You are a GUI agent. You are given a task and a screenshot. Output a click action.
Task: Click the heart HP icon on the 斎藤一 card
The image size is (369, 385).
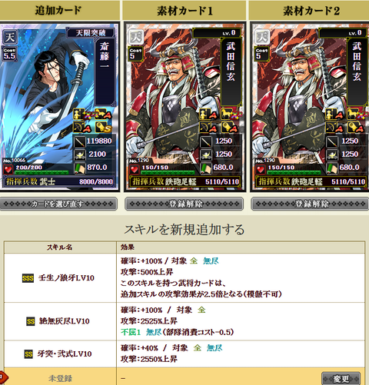pyautogui.click(x=8, y=169)
